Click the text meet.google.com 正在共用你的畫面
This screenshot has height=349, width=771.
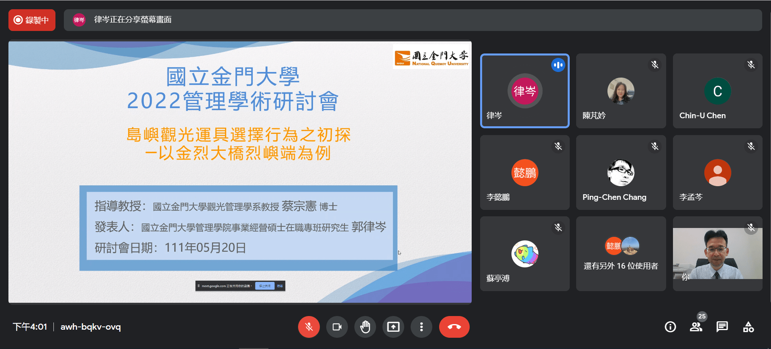click(227, 286)
